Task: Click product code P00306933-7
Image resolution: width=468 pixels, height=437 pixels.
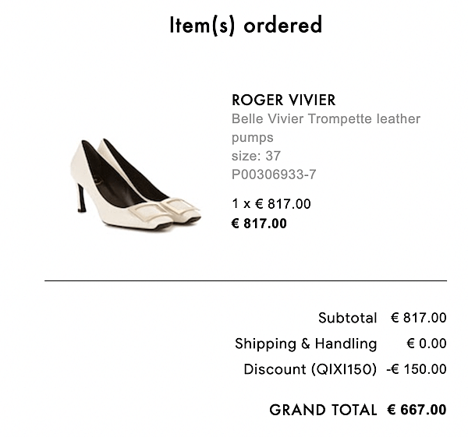Action: click(274, 174)
